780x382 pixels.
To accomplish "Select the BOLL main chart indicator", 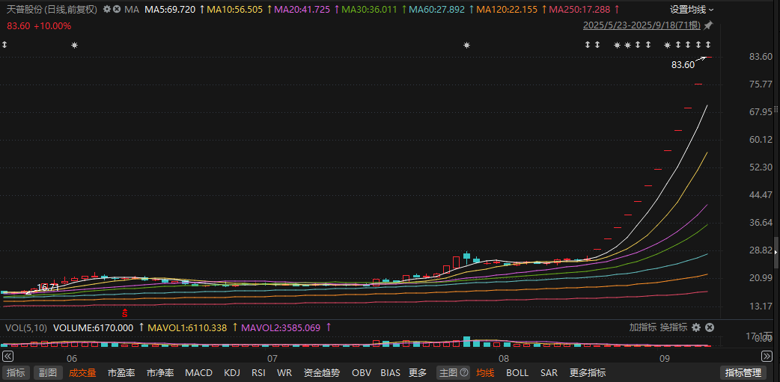I will click(517, 372).
